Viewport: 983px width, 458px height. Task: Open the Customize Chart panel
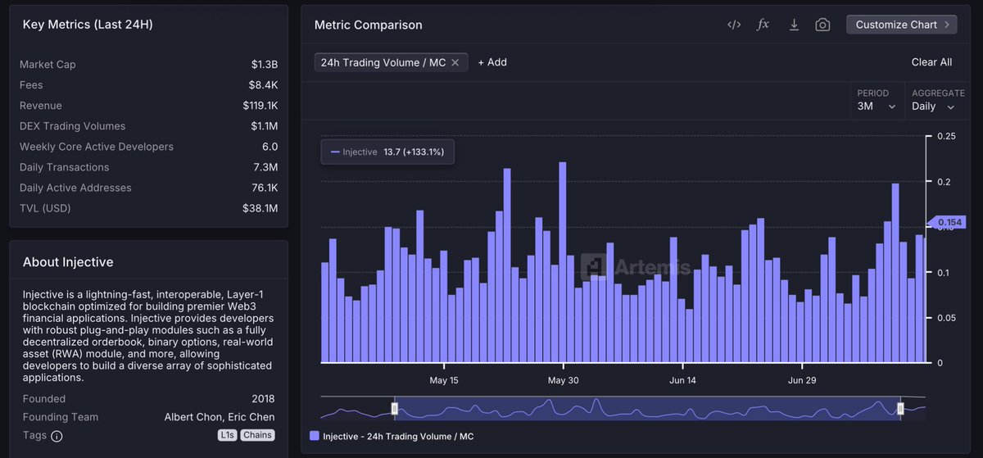[901, 25]
